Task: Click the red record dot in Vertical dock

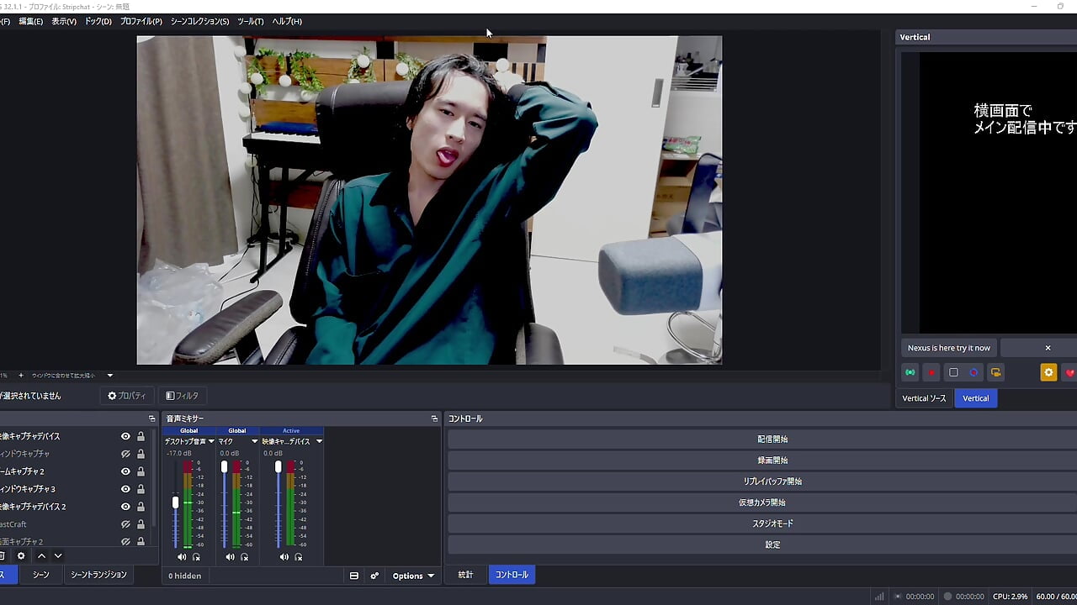Action: coord(931,372)
